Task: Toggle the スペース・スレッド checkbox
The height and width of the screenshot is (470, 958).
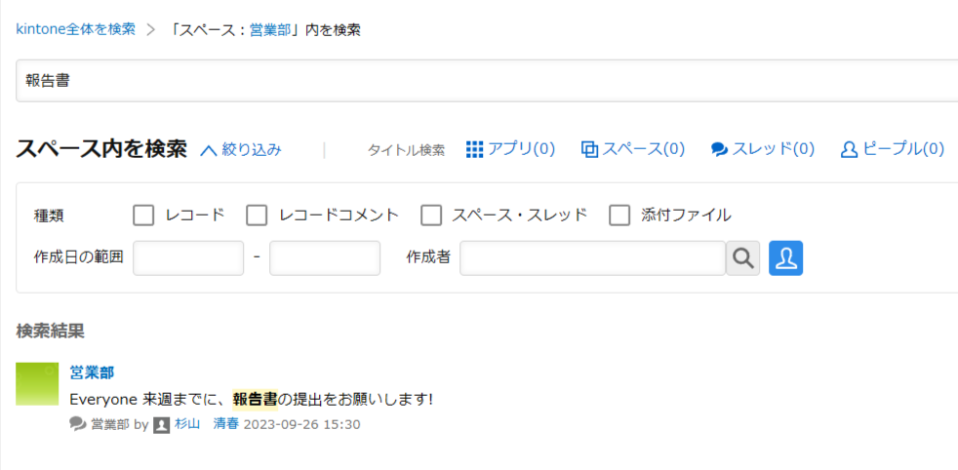Action: click(x=431, y=215)
